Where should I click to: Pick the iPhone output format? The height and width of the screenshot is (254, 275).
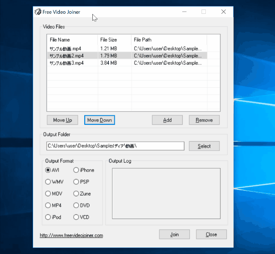point(84,170)
